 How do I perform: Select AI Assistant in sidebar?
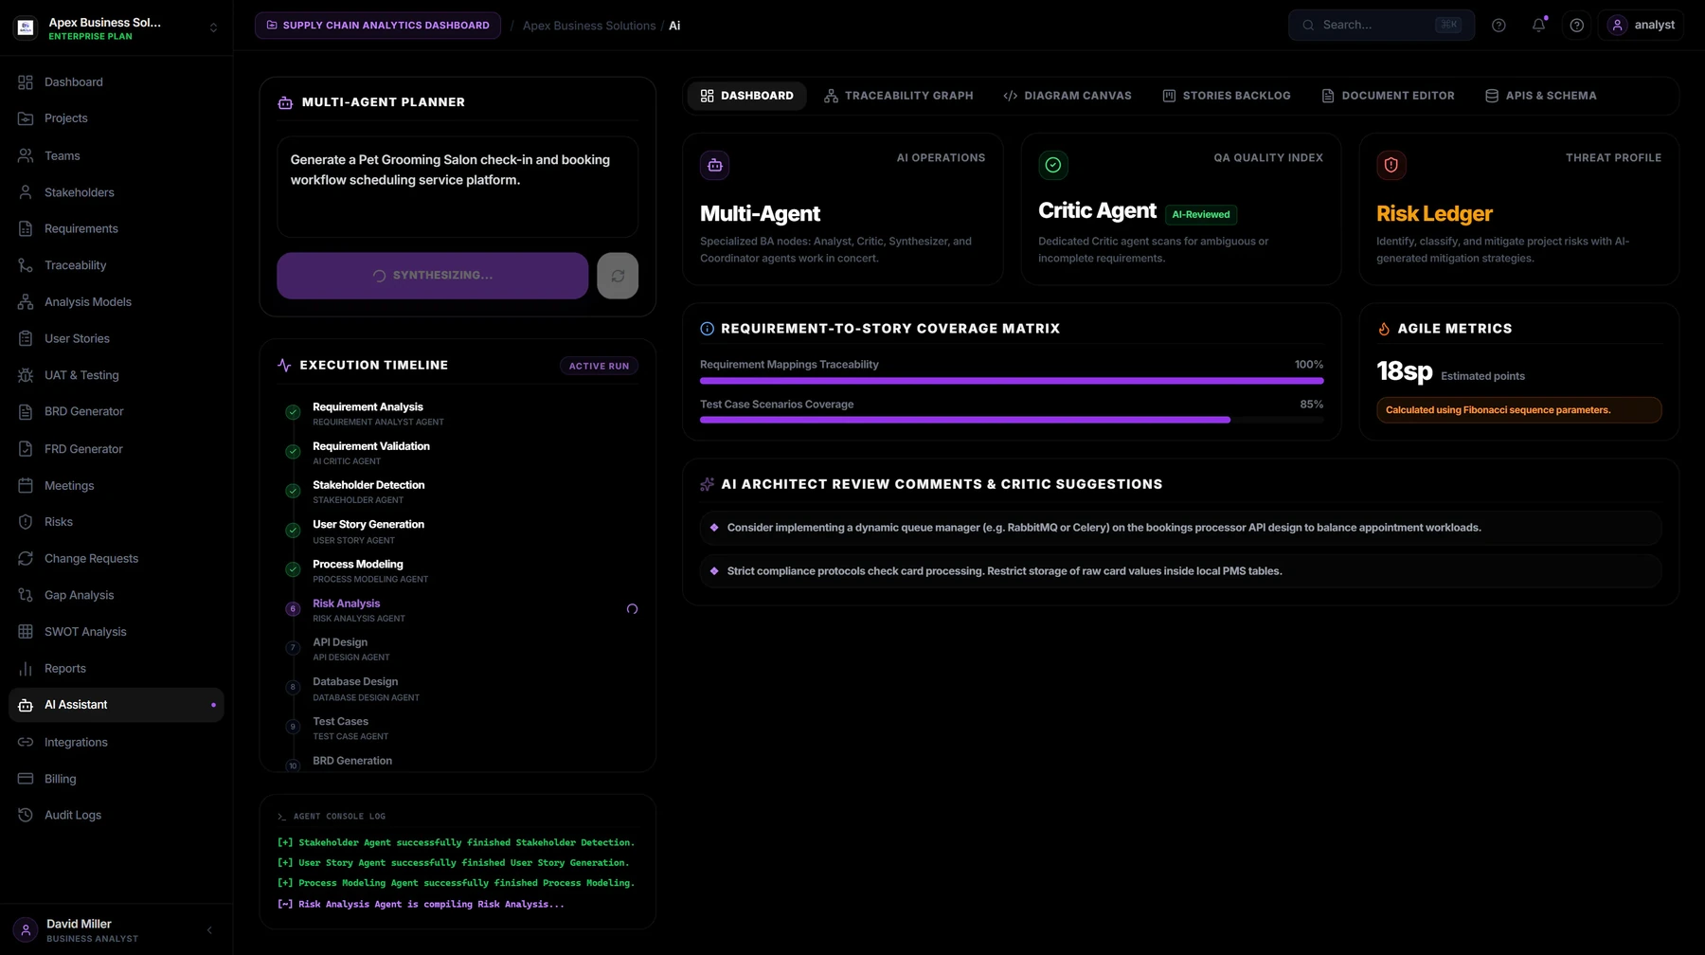point(117,705)
